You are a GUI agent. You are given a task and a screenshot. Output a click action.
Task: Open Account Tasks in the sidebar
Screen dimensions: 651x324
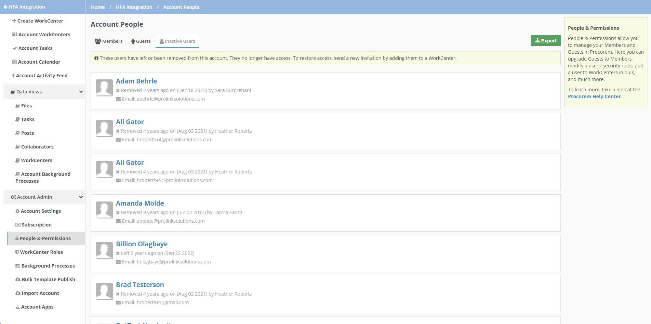(35, 48)
